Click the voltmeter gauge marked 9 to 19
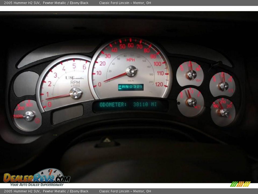Viewport: 258px width, 194px height. click(223, 85)
